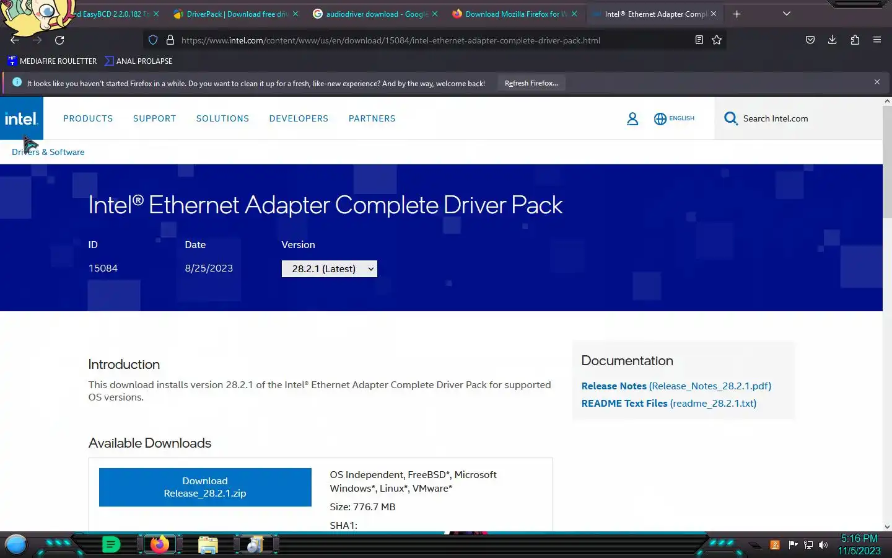Open the second bookmark in the toolbar
This screenshot has height=558, width=892.
click(x=139, y=61)
